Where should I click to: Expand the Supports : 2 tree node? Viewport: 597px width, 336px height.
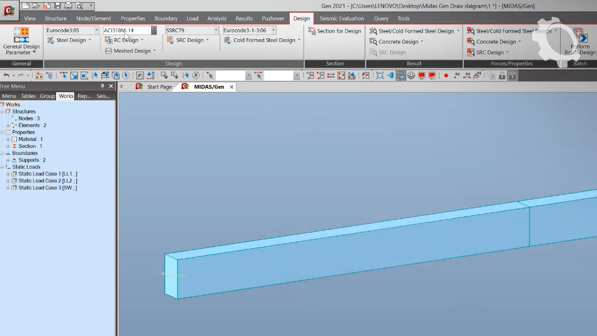(7, 160)
